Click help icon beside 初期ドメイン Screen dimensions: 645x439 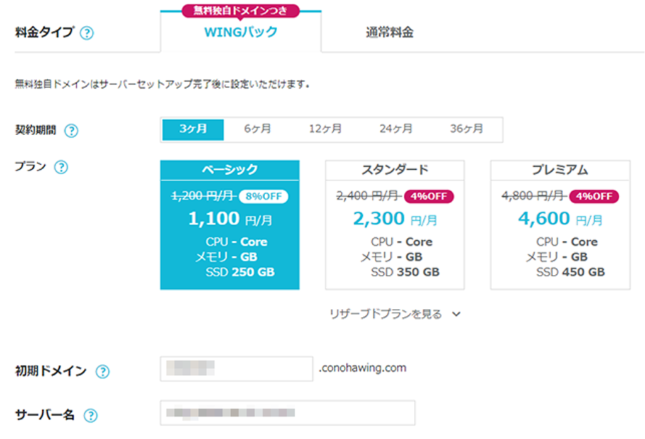pos(102,371)
